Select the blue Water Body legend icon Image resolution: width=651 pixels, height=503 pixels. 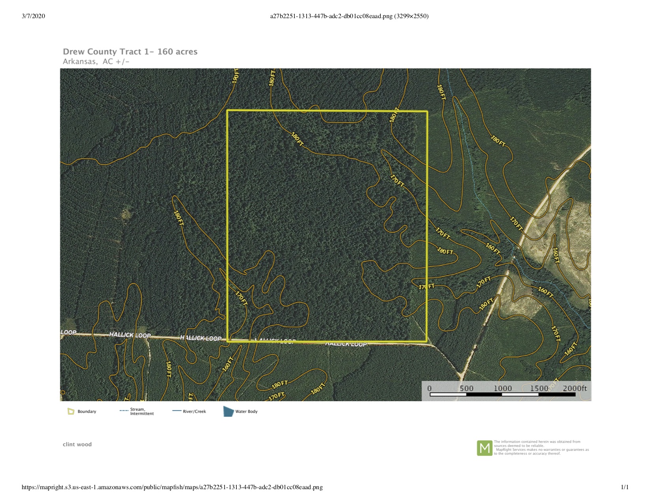click(x=228, y=411)
